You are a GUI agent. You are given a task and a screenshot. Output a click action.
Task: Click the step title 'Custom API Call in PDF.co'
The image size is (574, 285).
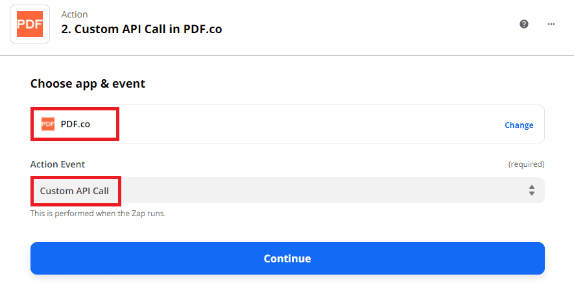point(149,30)
